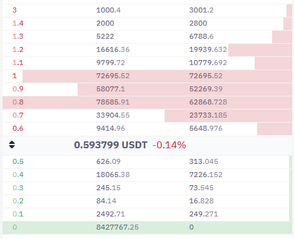
Task: Click the total 249.271
Action: tap(203, 214)
